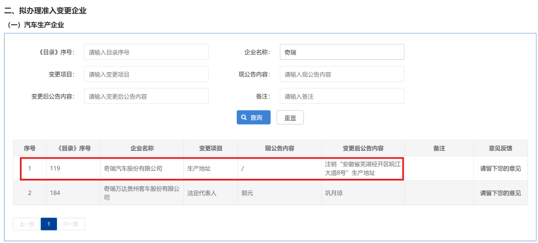Open 请留下您的意见 for 奇瑞汽车股份有限公司 row

point(500,169)
